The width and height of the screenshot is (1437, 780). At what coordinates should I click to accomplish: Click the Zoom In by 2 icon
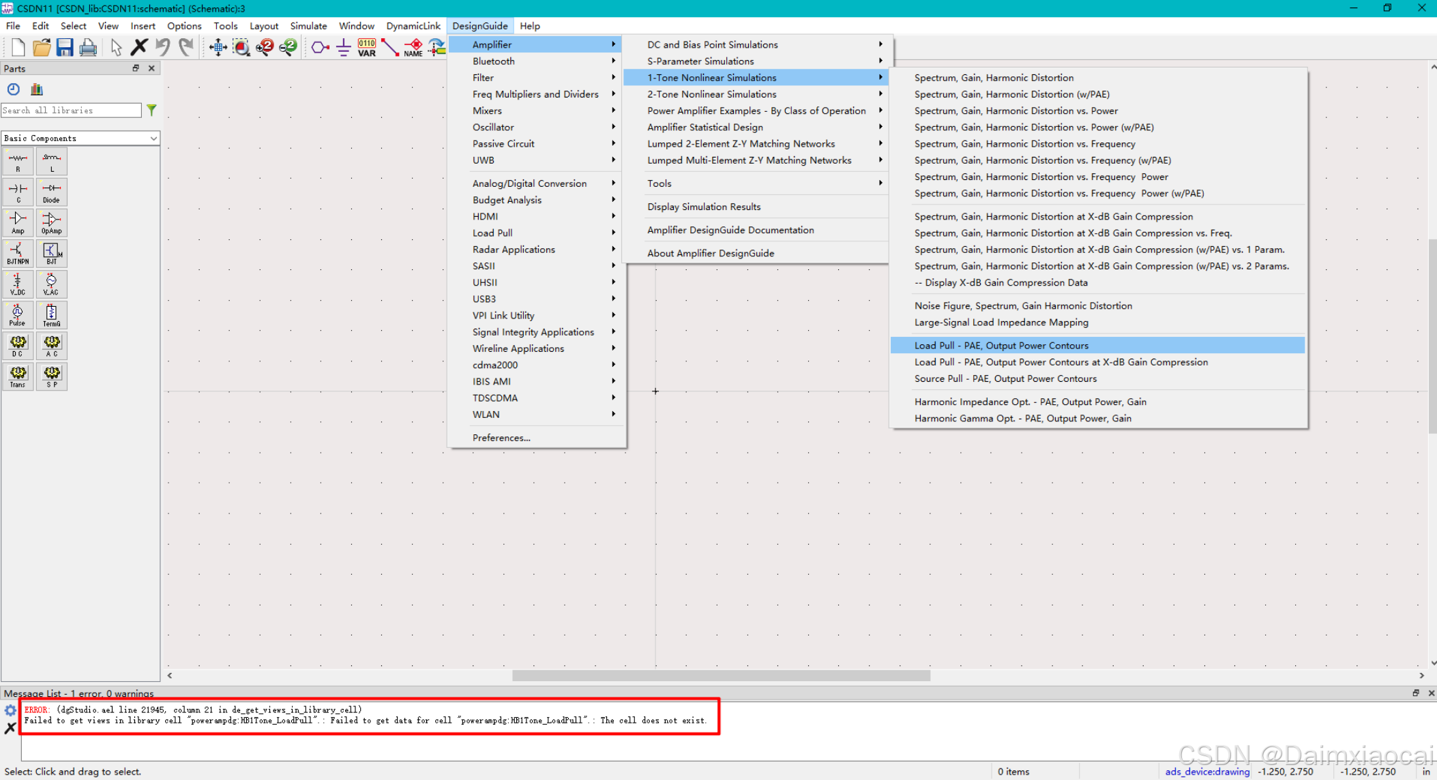(x=265, y=47)
